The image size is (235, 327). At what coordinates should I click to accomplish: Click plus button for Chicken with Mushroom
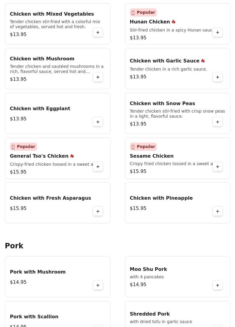click(98, 77)
